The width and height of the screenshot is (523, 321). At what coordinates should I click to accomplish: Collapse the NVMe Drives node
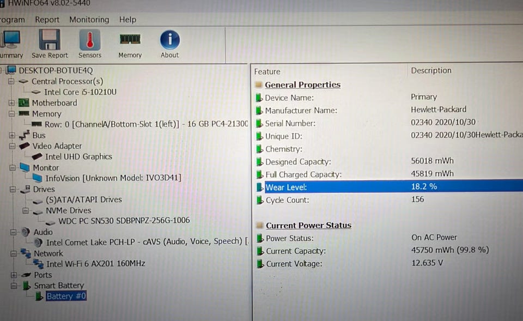(x=26, y=210)
